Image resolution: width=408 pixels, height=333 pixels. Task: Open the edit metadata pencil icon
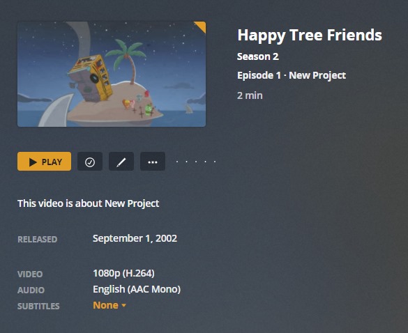121,162
